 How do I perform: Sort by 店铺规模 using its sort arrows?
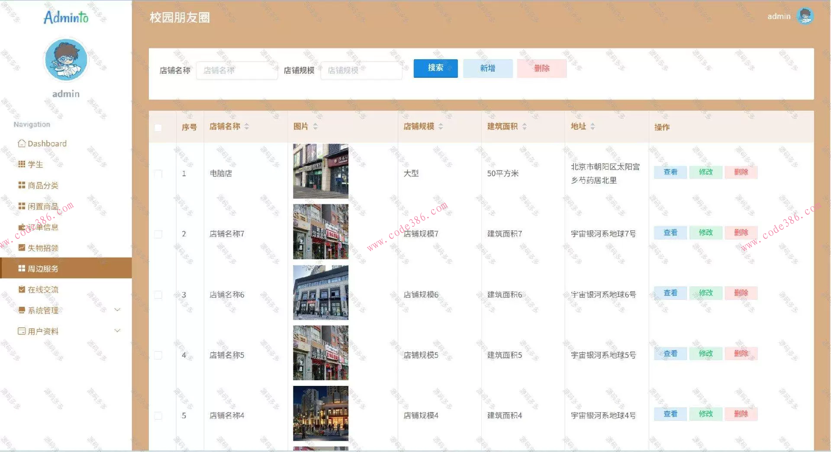pos(441,126)
